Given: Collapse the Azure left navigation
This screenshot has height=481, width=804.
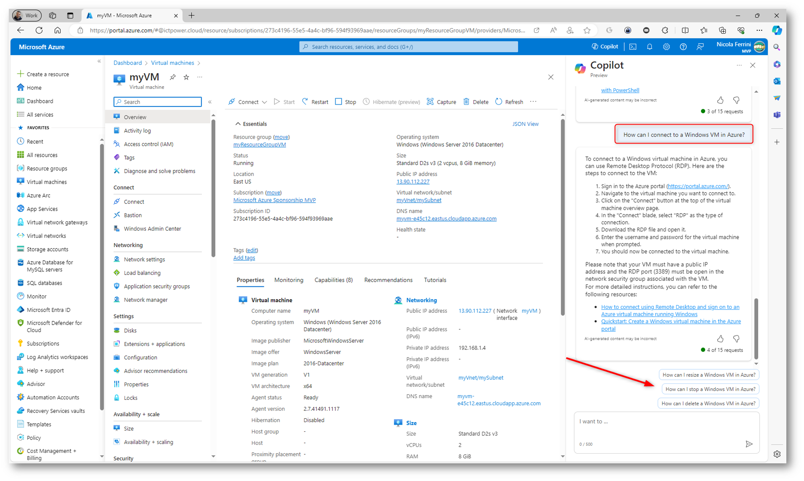Looking at the screenshot, I should 99,61.
